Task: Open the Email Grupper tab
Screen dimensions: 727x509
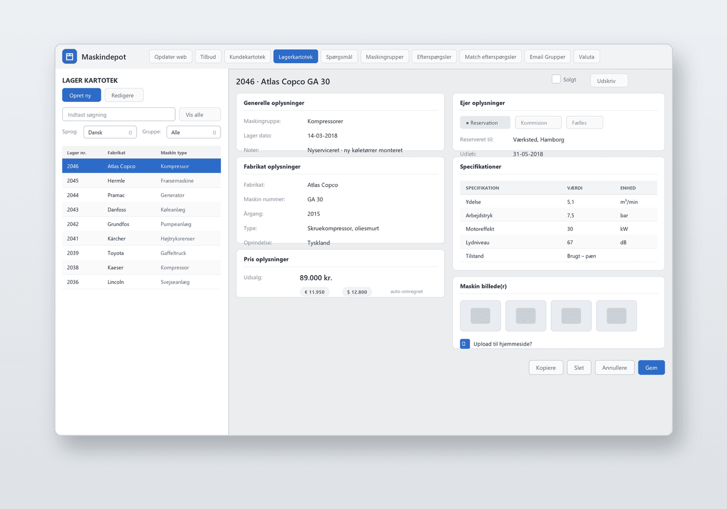Action: pyautogui.click(x=548, y=57)
